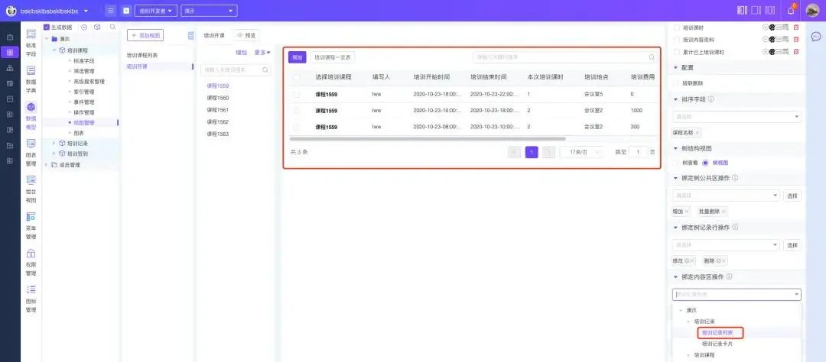Delete the 培训内容资料 field via trash icon

[x=796, y=40]
